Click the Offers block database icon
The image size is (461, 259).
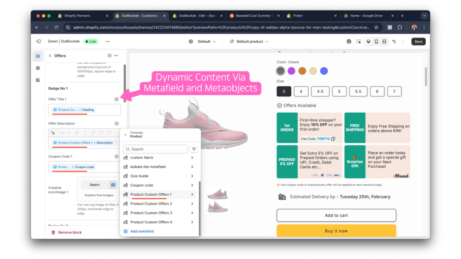109,56
